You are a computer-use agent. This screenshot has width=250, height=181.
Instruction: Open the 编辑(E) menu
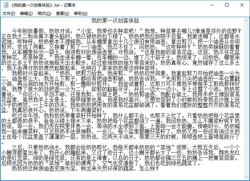pos(26,14)
